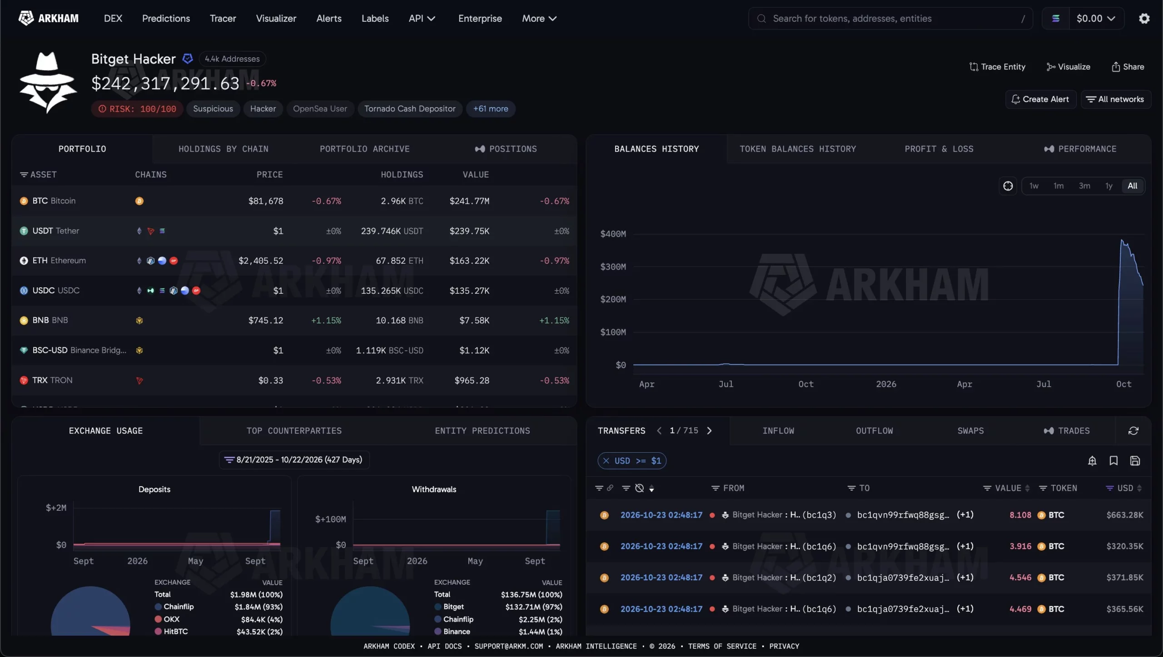Select the 3m time range
Image resolution: width=1163 pixels, height=657 pixels.
point(1084,186)
